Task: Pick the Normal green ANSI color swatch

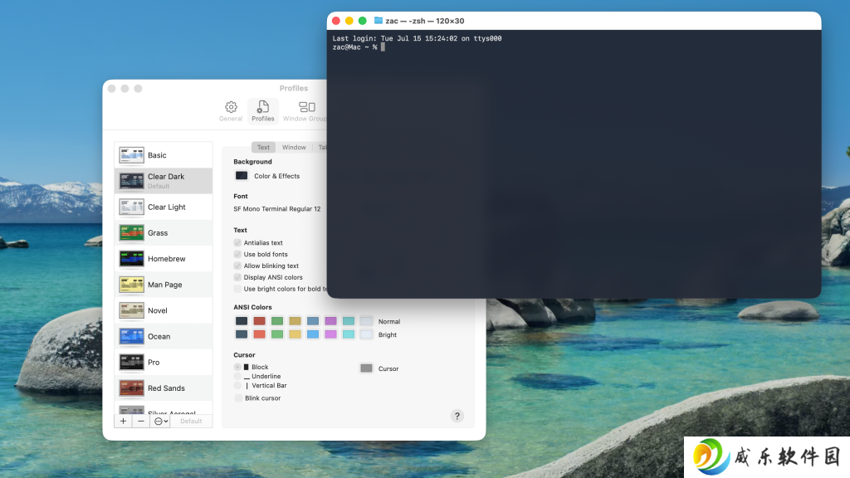Action: pos(277,321)
